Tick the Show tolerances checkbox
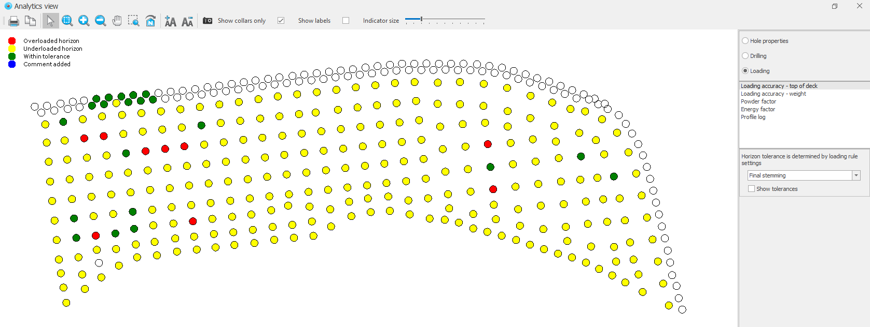The image size is (870, 327). 751,189
